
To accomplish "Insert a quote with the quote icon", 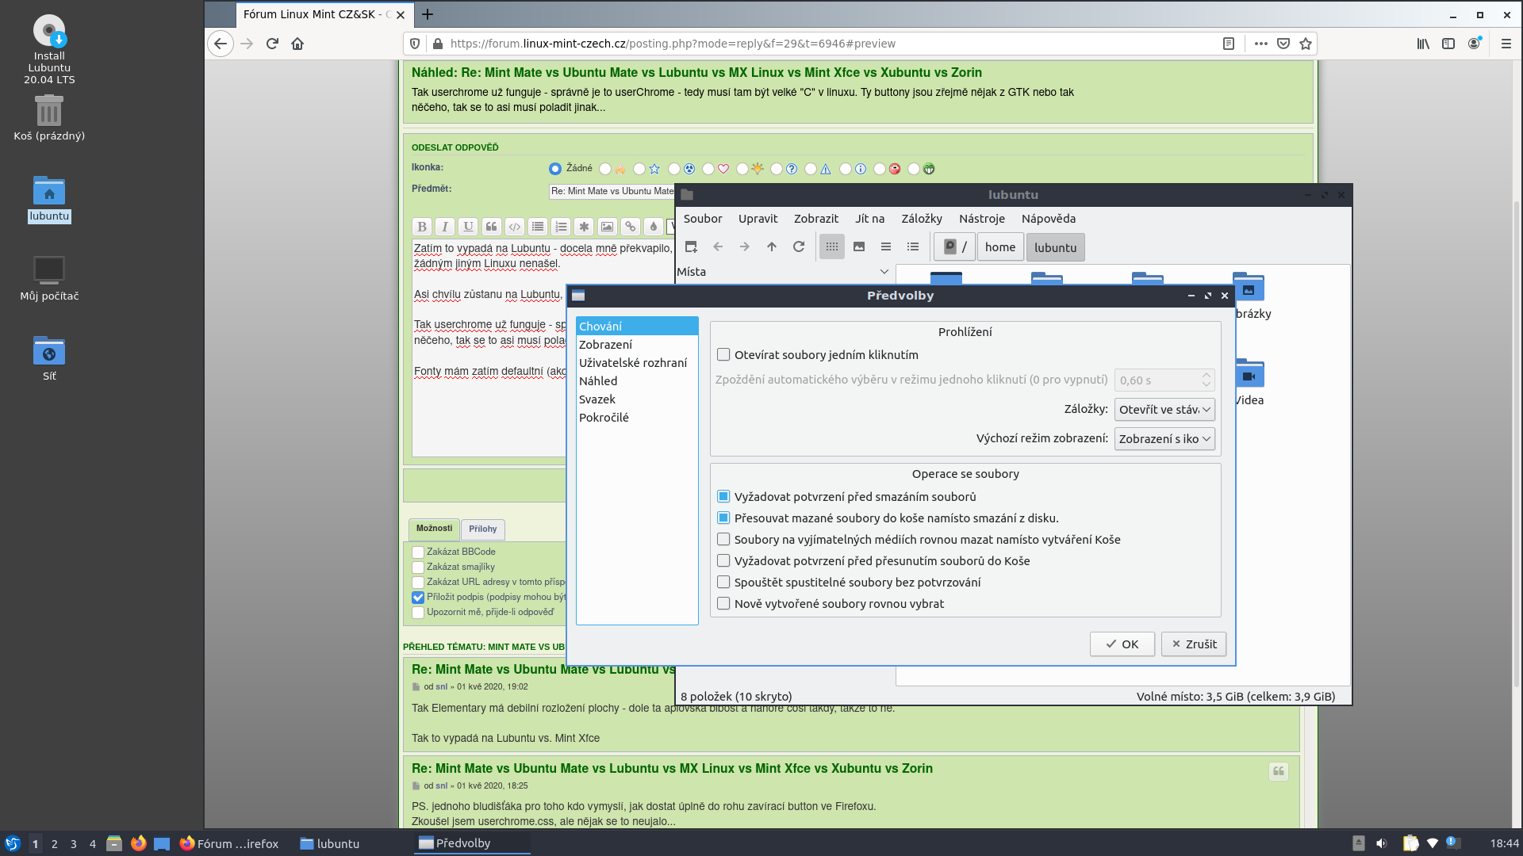I will pyautogui.click(x=491, y=227).
